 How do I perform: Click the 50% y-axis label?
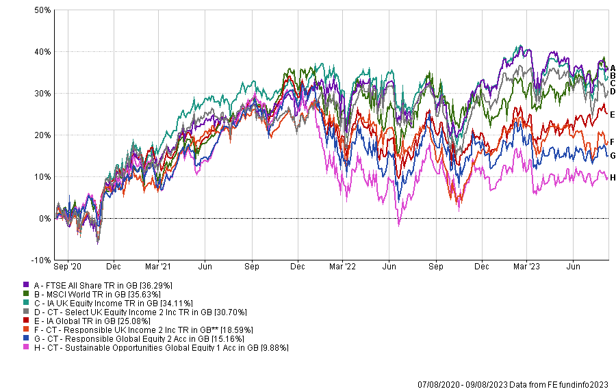tap(41, 10)
